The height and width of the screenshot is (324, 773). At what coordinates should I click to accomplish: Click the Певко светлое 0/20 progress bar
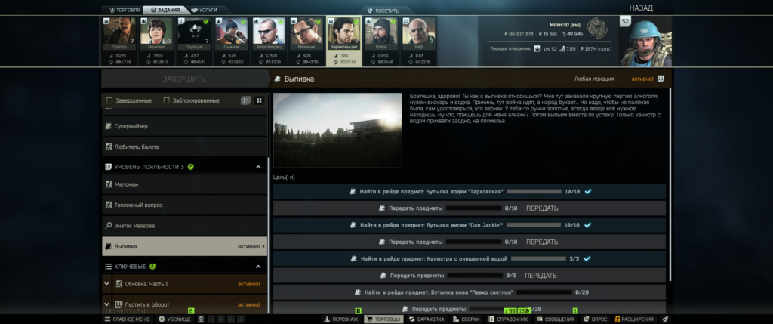point(544,292)
